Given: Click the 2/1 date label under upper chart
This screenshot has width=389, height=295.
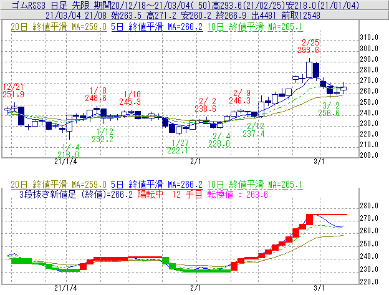Looking at the screenshot, I should tap(196, 162).
